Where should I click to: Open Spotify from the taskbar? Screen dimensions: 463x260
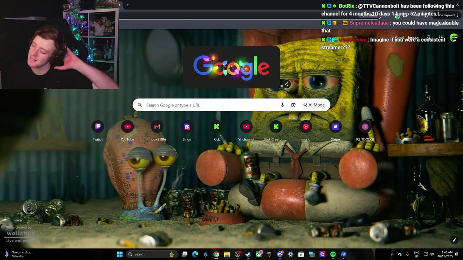333,254
